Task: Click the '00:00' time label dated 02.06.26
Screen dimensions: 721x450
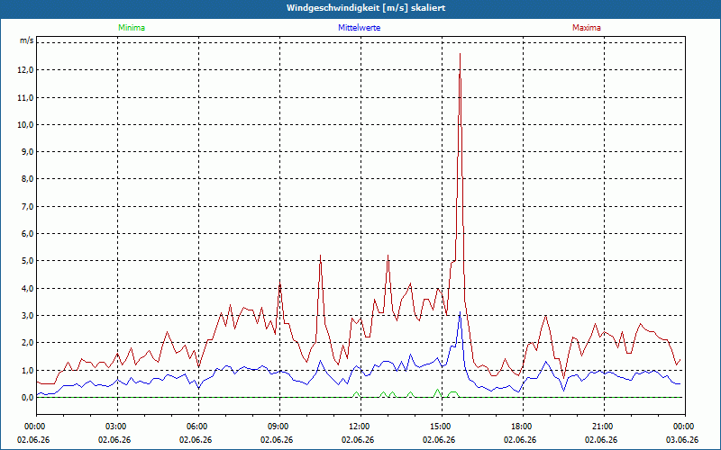Action: point(33,427)
